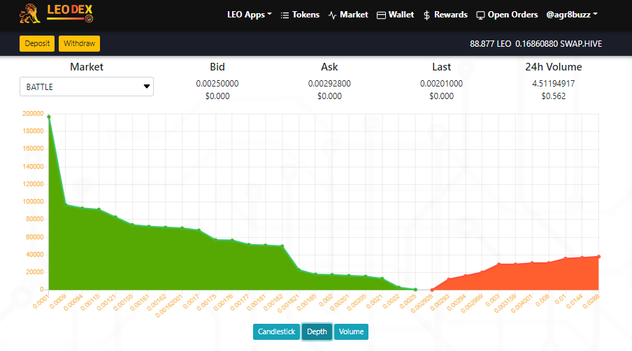Expand the @agr8buzz account menu

click(572, 15)
